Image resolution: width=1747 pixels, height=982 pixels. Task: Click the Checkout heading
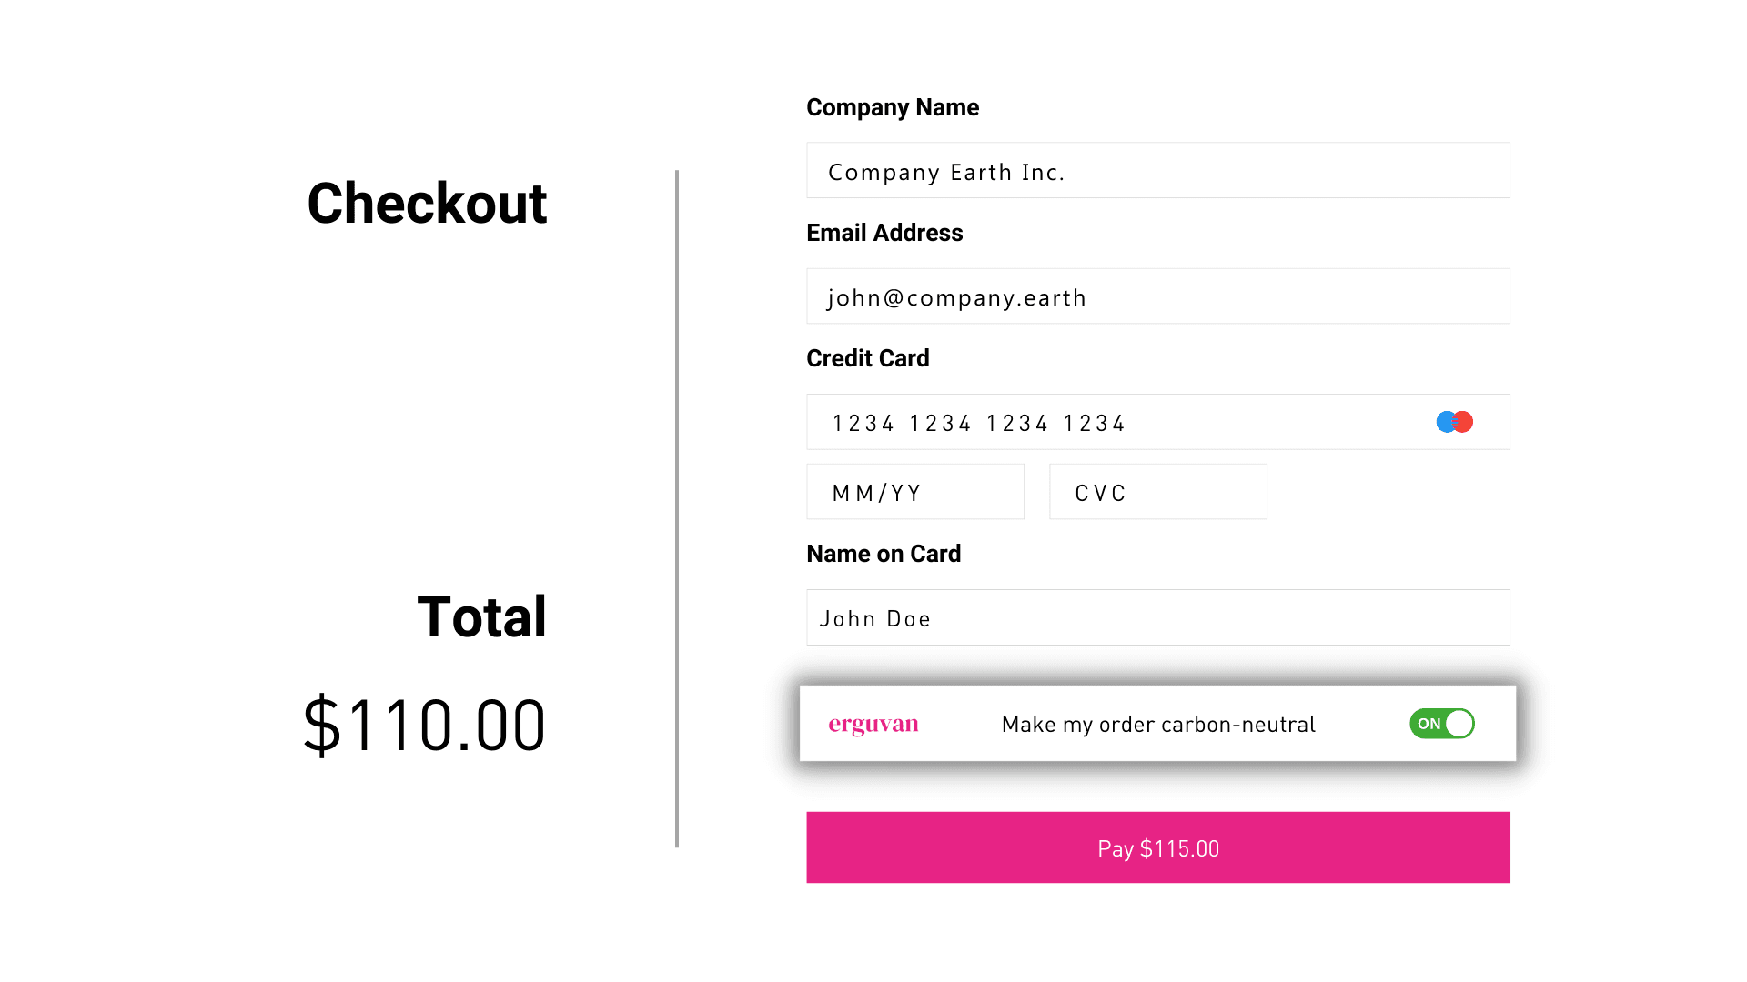(427, 203)
